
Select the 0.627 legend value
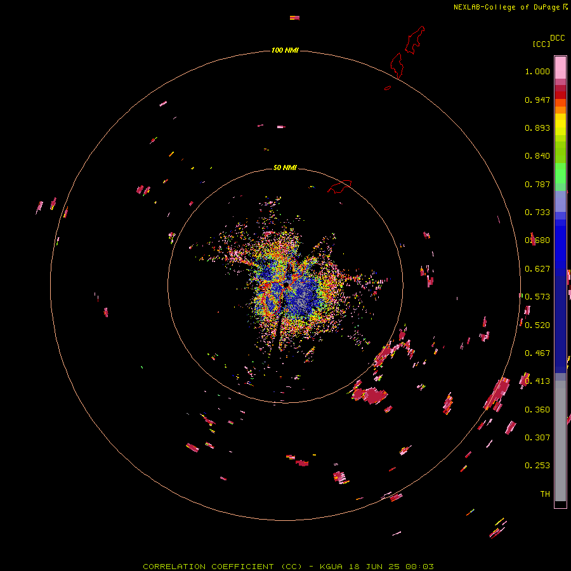[537, 269]
